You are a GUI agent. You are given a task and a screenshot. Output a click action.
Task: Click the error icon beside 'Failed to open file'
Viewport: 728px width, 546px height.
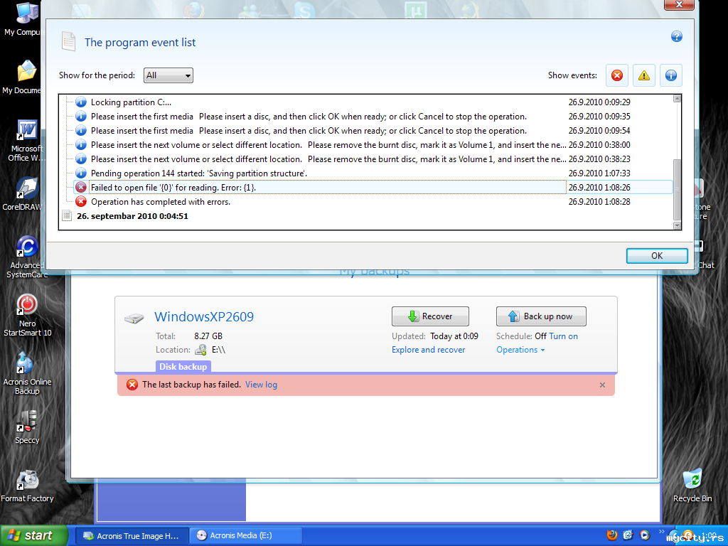(81, 188)
